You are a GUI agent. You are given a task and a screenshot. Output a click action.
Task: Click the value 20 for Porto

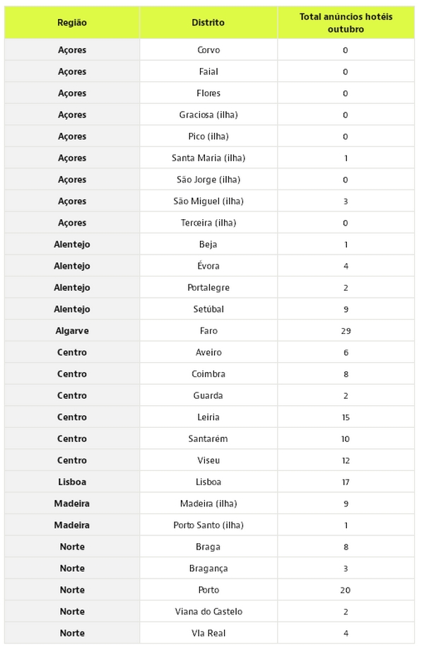tap(346, 590)
